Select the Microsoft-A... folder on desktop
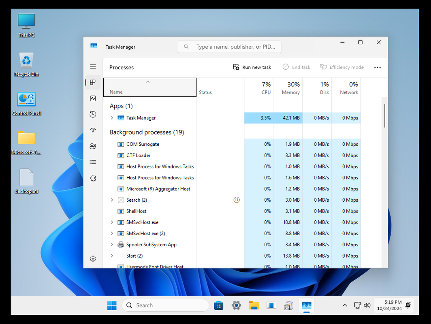Viewport: 431px width, 324px height. tap(26, 143)
